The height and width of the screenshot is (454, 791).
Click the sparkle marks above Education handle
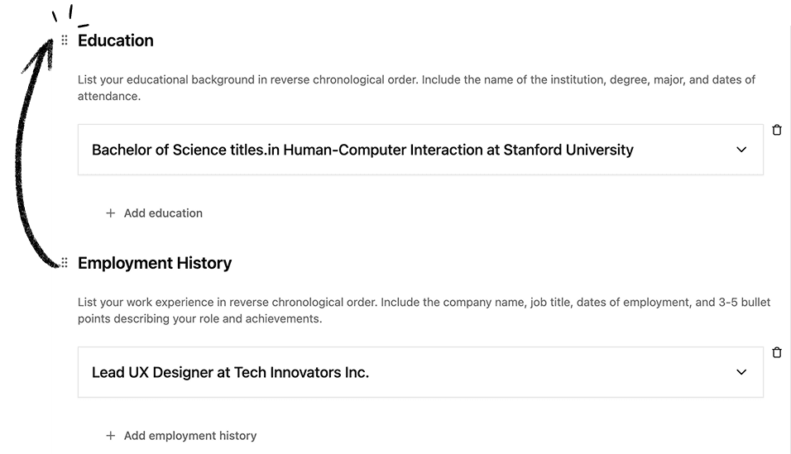click(70, 15)
